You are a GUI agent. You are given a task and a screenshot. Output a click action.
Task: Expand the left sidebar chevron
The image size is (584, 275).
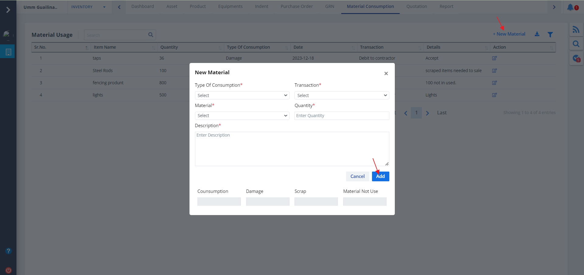[x=8, y=10]
